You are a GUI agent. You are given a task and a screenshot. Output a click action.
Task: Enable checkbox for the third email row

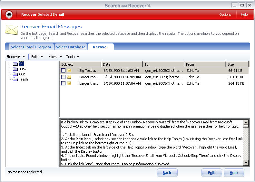coord(64,83)
